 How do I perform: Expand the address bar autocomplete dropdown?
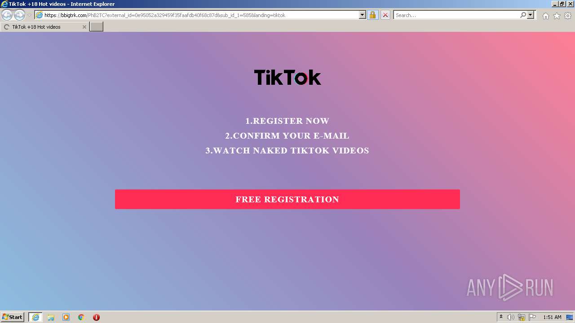tap(363, 15)
